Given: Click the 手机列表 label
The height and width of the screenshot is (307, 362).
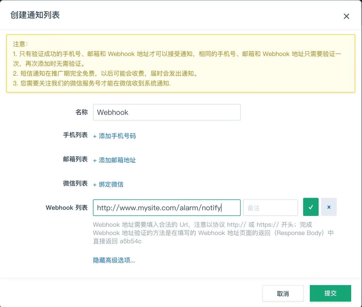Looking at the screenshot, I should point(75,135).
